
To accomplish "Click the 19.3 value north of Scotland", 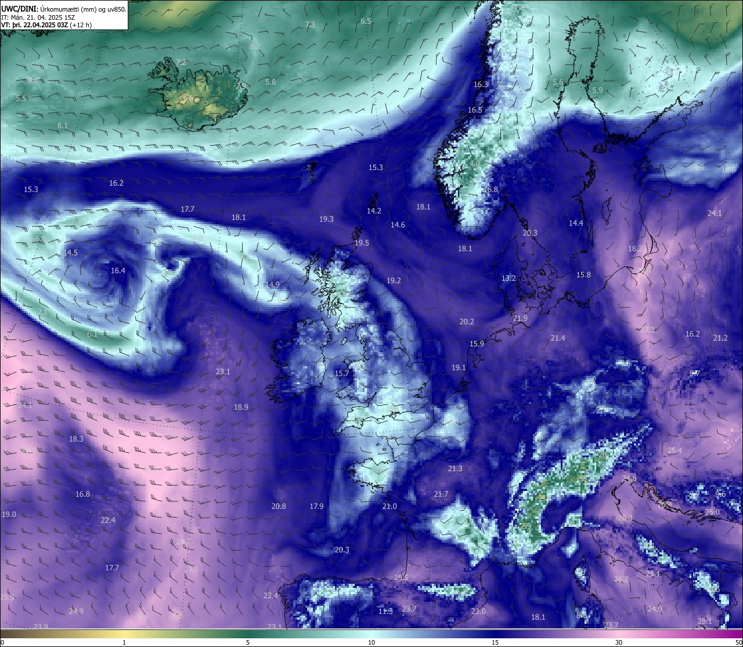I will 326,219.
